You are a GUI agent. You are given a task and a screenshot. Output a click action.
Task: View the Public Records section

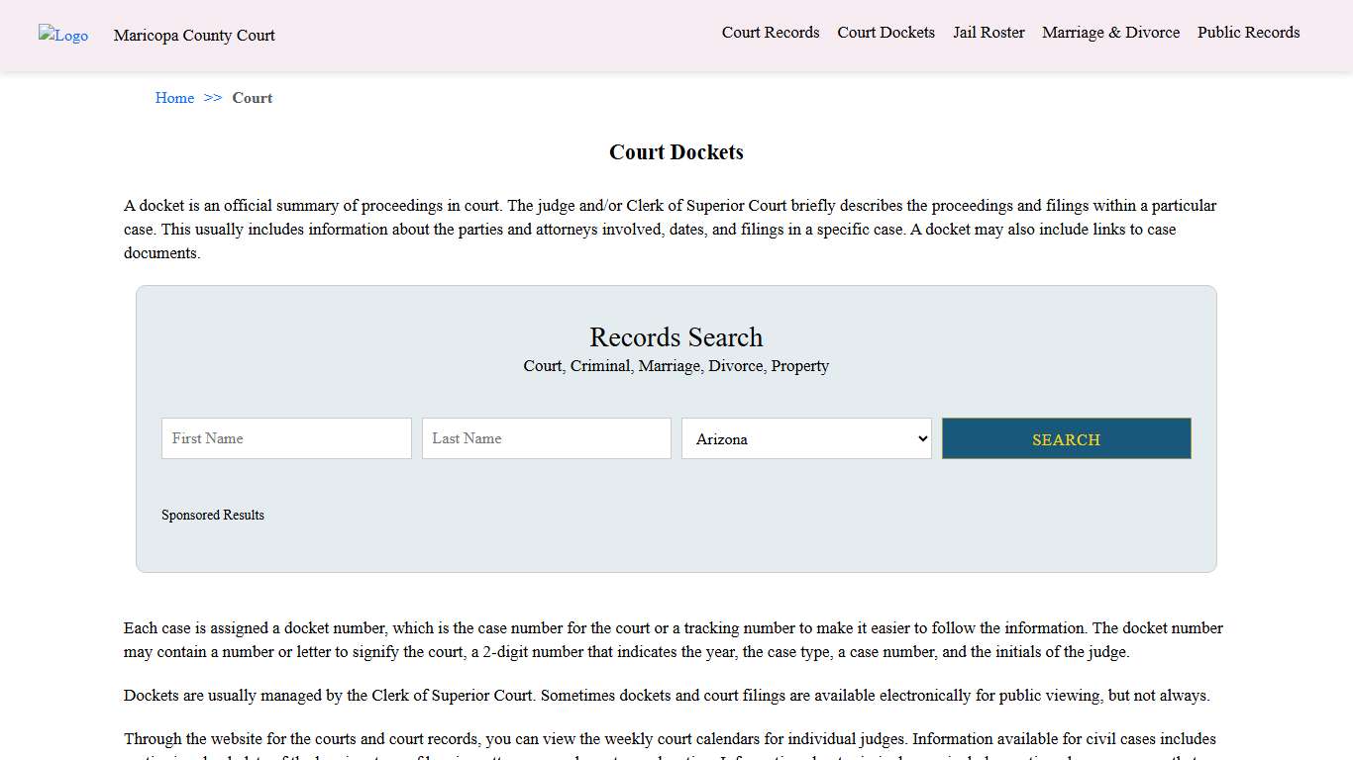point(1248,33)
